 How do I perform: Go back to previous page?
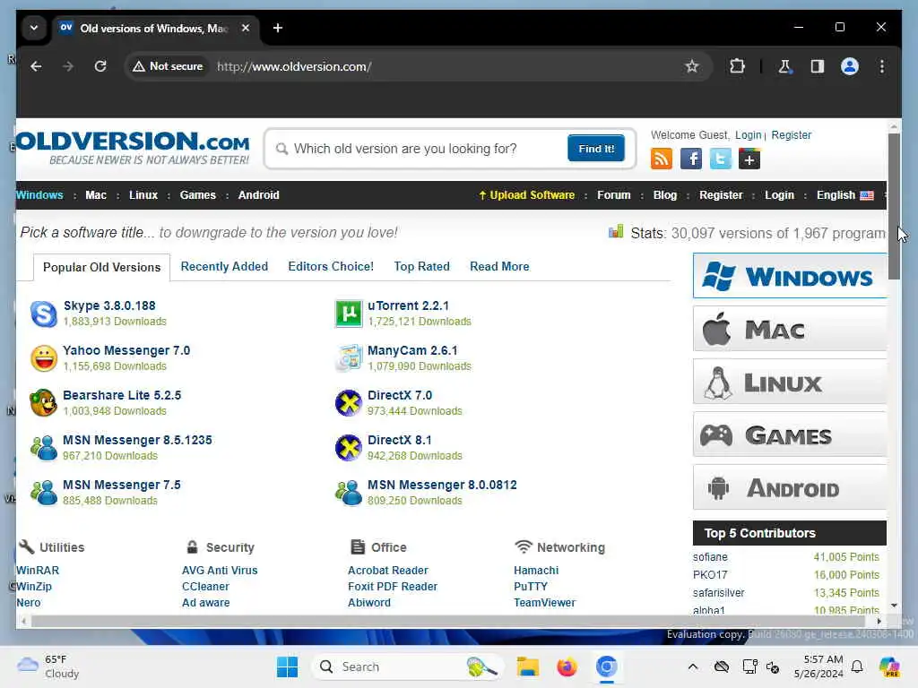pyautogui.click(x=36, y=66)
